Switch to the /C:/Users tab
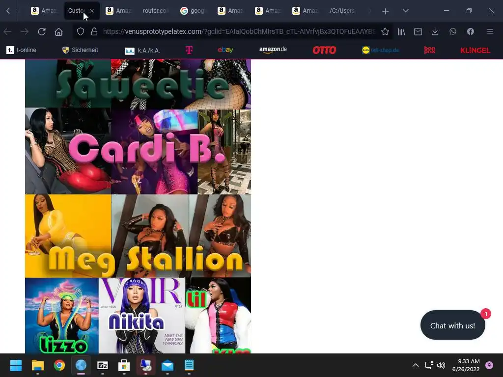Image resolution: width=503 pixels, height=377 pixels. (342, 11)
